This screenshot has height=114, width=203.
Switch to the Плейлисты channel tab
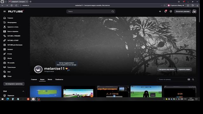click(59, 79)
